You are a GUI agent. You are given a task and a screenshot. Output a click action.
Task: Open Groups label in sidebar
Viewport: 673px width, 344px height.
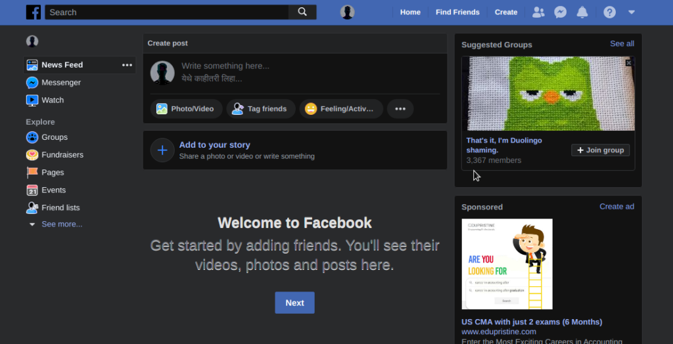pyautogui.click(x=55, y=137)
